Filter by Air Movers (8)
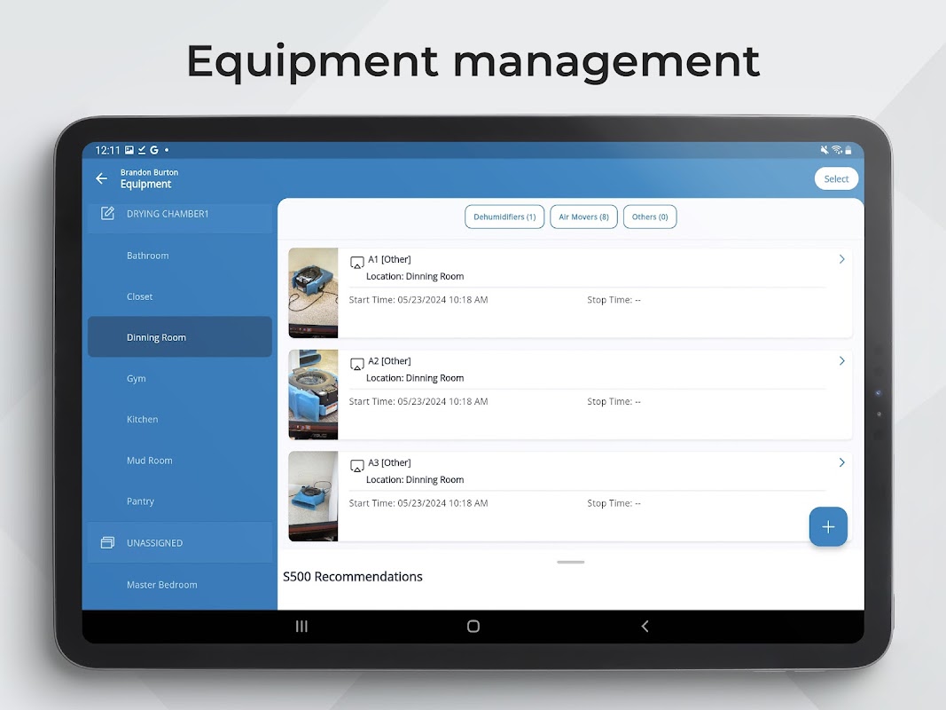The height and width of the screenshot is (710, 946). tap(583, 217)
